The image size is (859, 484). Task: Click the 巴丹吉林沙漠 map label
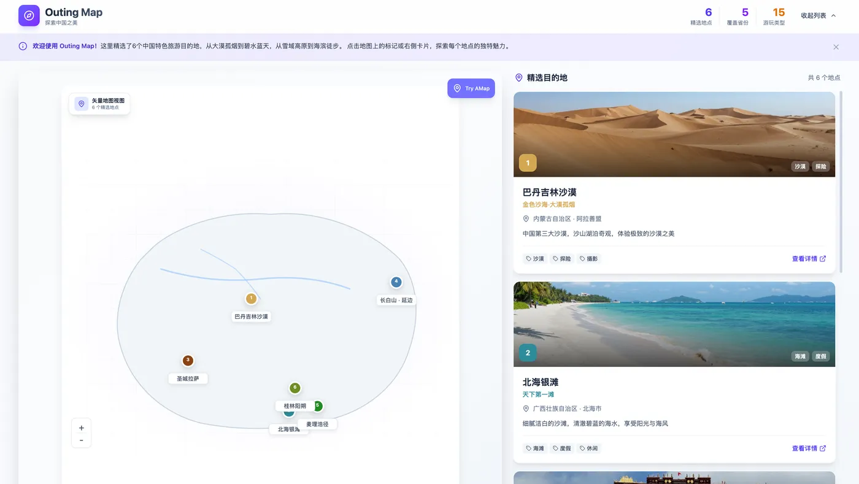(252, 317)
